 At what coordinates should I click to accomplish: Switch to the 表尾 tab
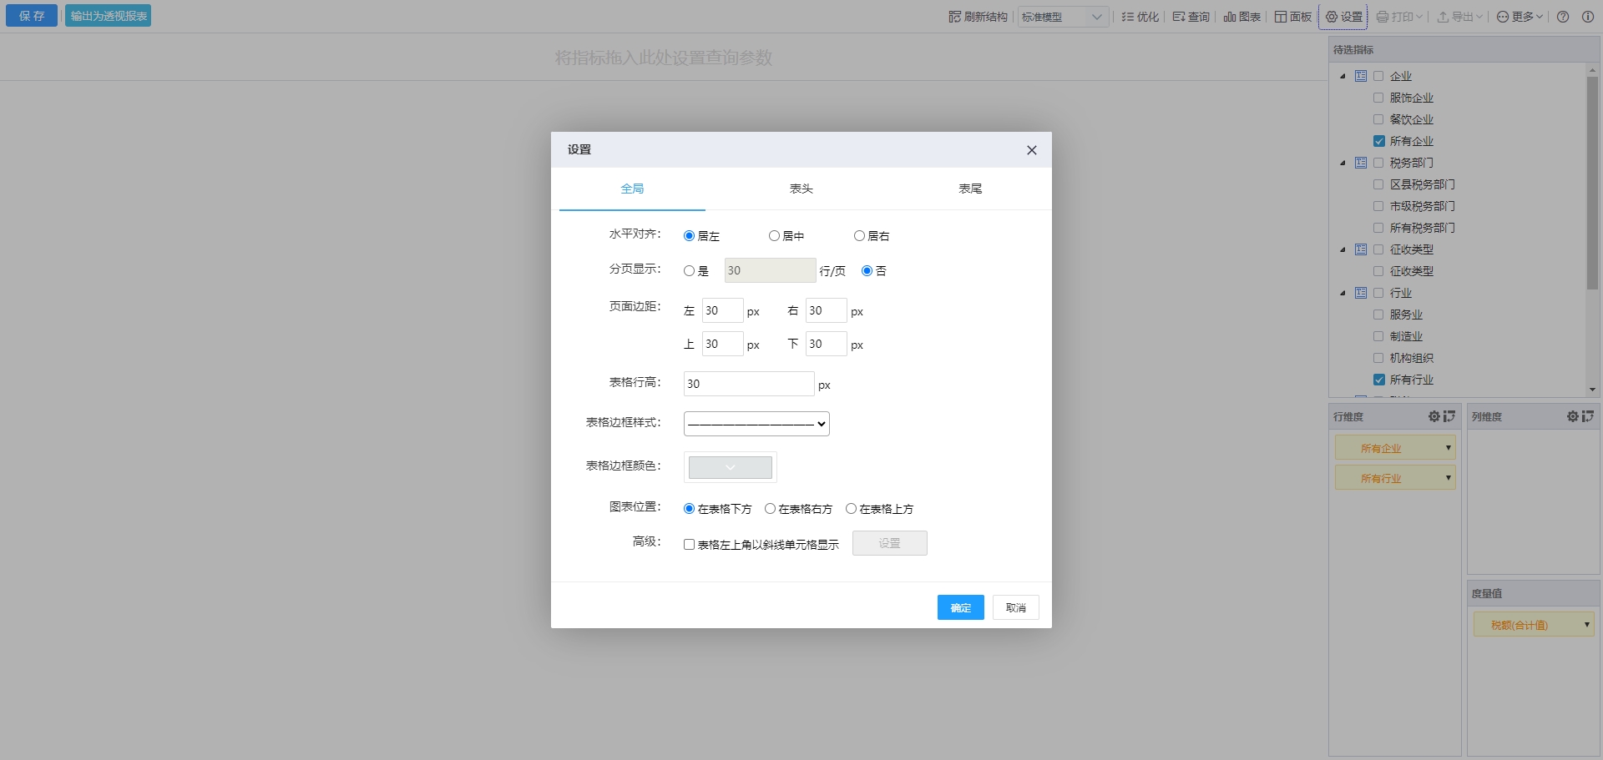[x=970, y=189]
